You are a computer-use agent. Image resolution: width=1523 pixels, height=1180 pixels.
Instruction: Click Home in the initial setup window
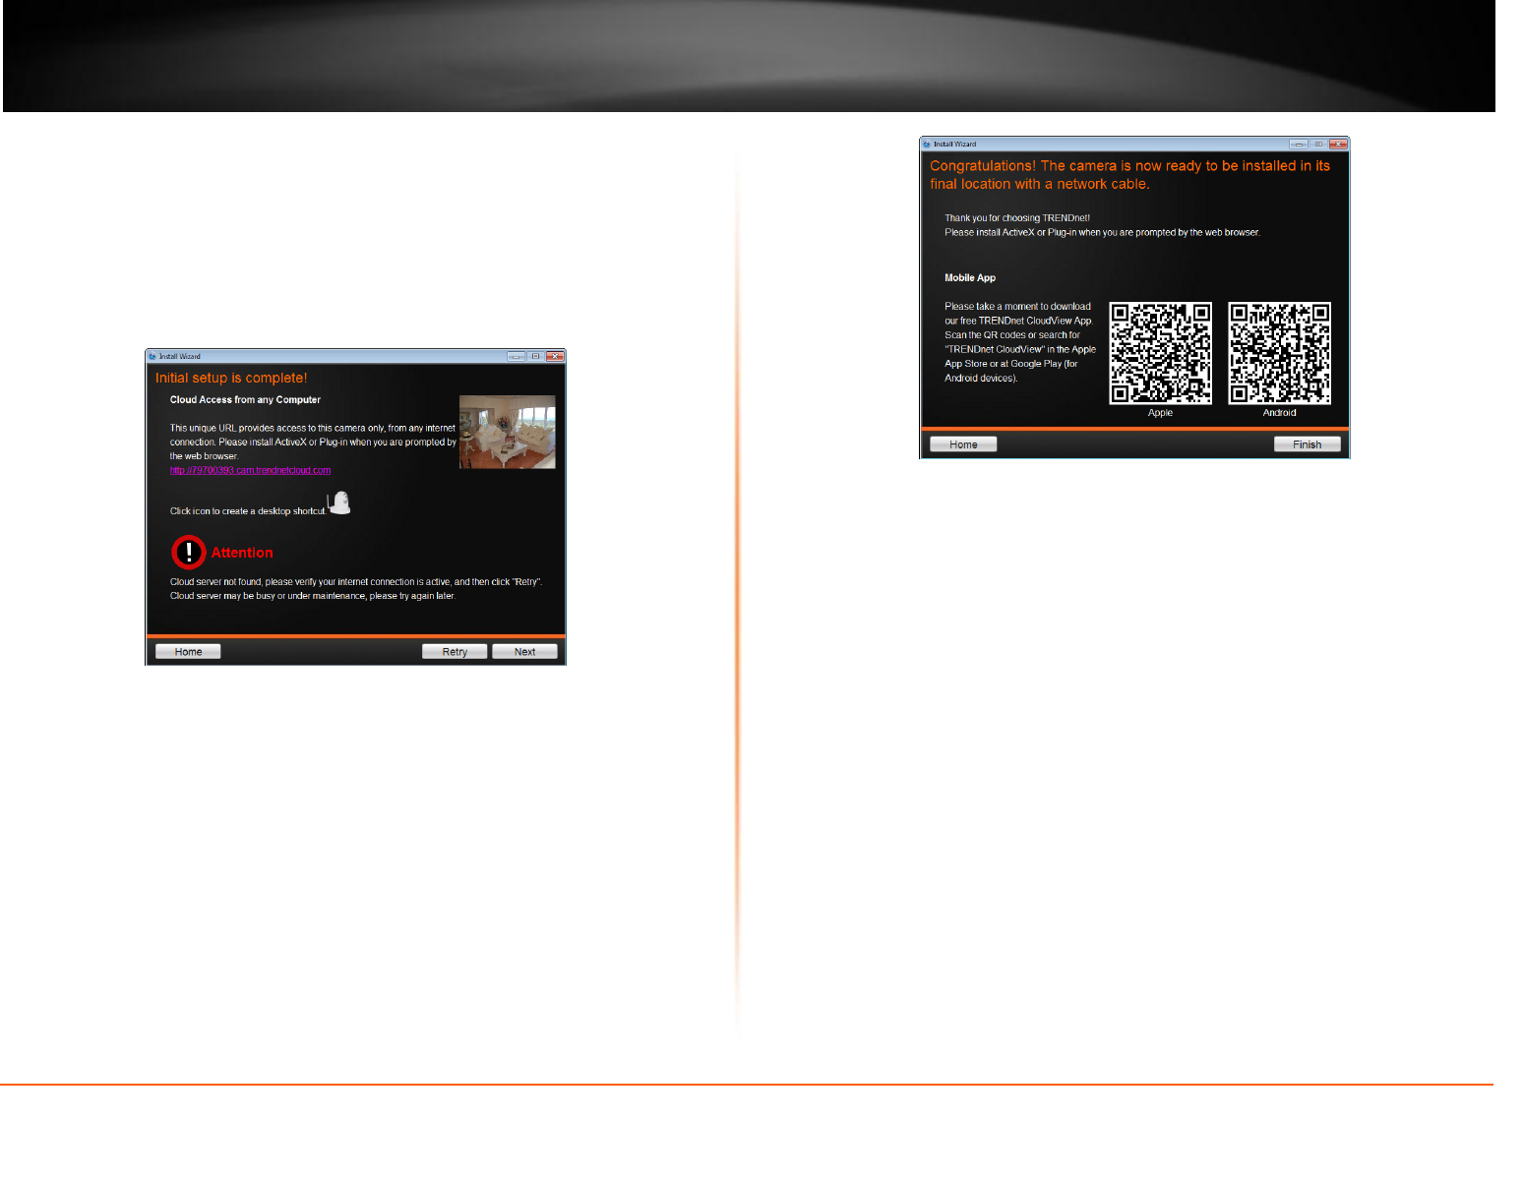[x=188, y=652]
